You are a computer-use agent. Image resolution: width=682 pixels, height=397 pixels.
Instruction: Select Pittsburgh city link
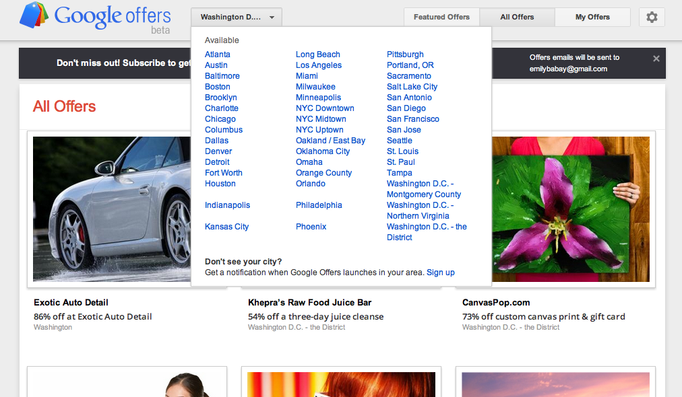point(406,55)
